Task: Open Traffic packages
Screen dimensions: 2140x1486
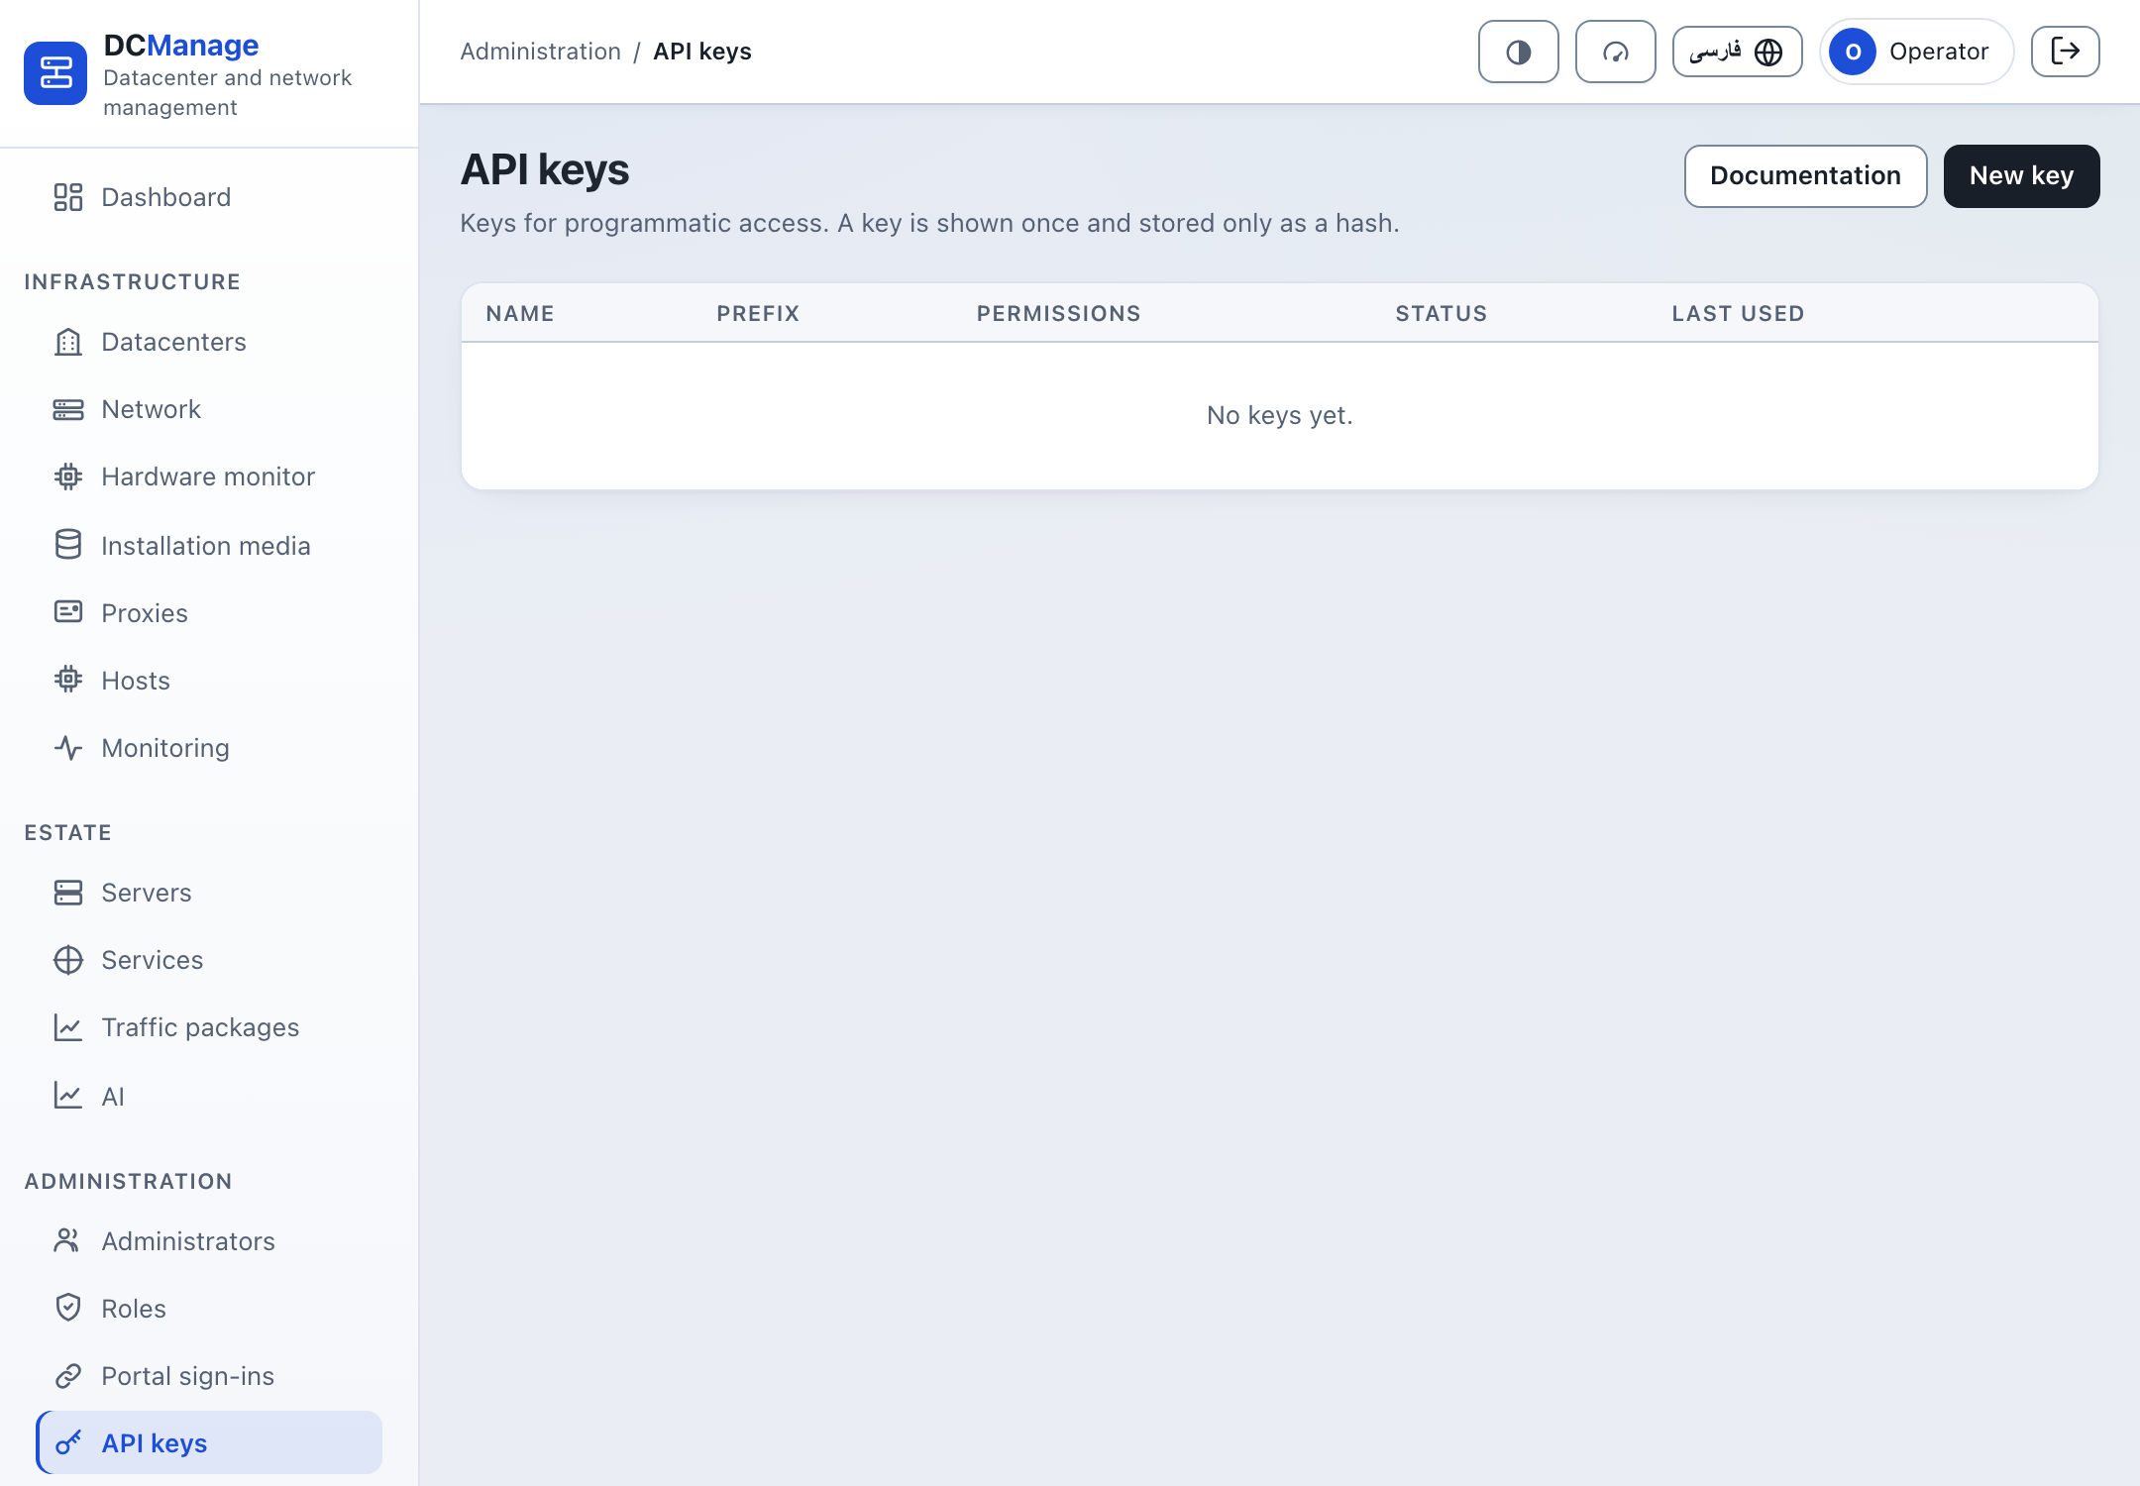Action: pos(209,1027)
